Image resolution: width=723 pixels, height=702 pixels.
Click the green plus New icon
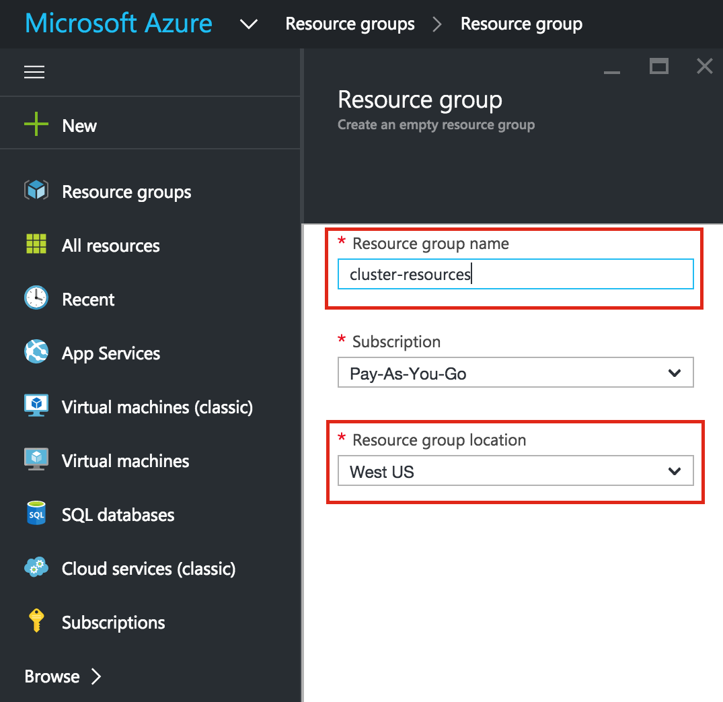point(36,124)
